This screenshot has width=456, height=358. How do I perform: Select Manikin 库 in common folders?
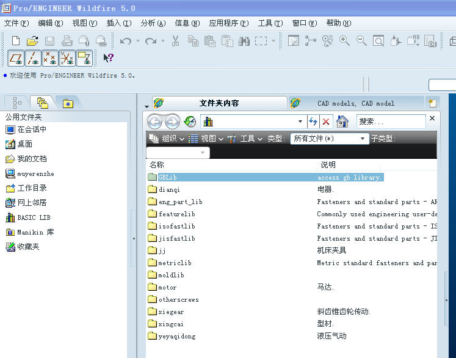[30, 232]
